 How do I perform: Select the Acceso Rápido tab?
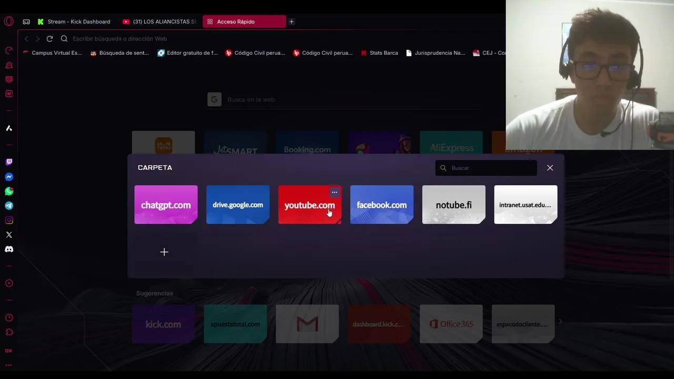tap(244, 22)
